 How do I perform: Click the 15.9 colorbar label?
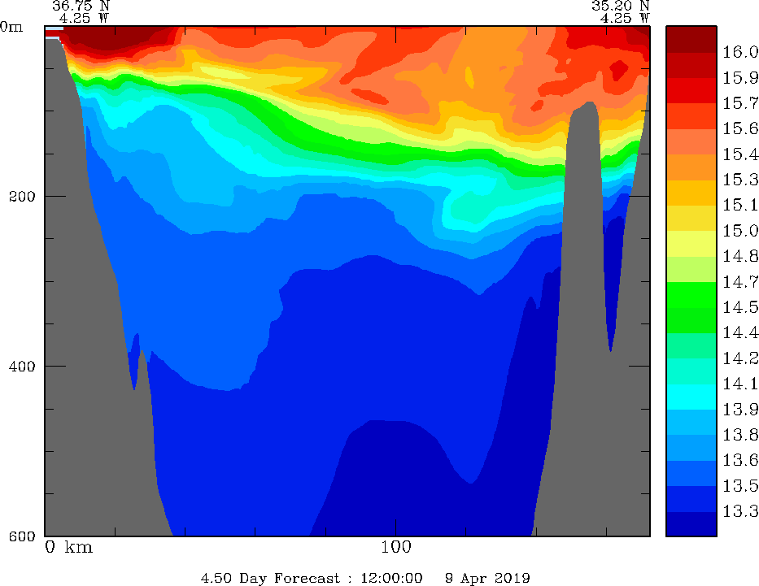coord(740,78)
